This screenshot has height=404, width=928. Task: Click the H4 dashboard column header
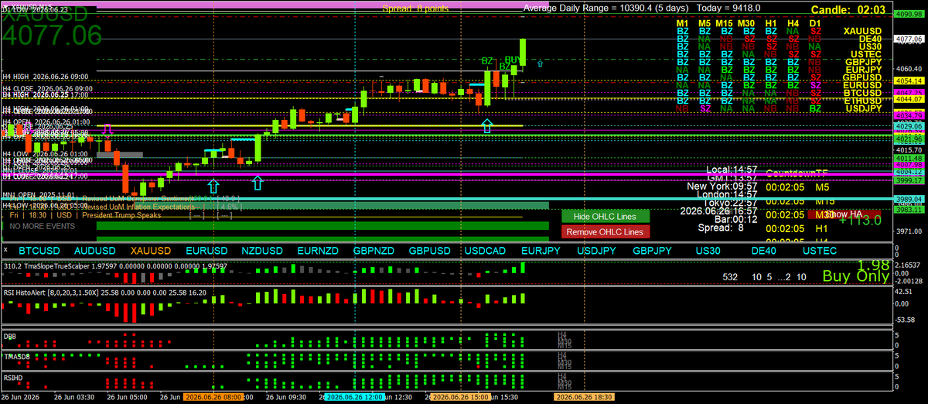[793, 23]
